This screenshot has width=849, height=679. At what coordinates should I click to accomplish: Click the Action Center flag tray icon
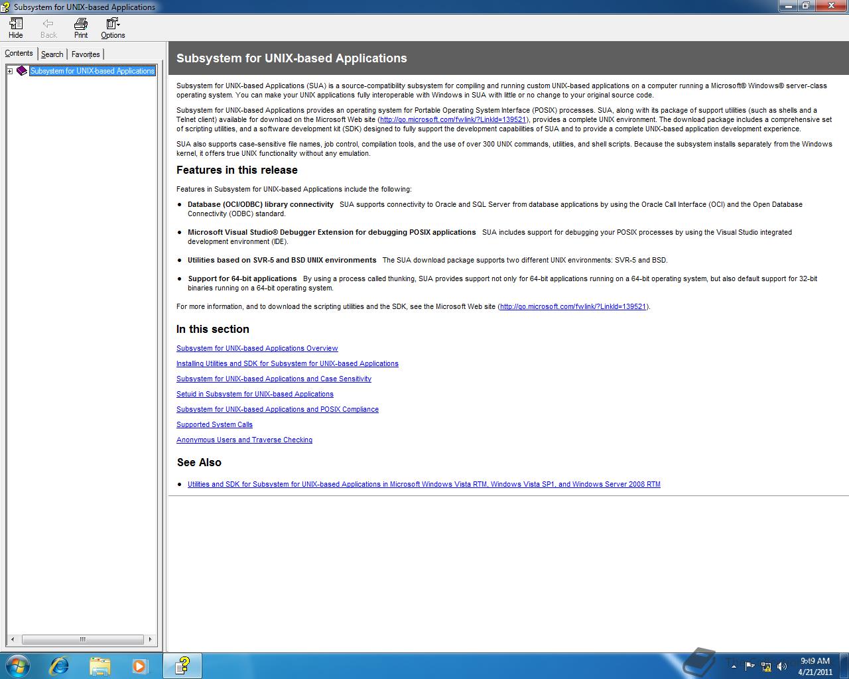[750, 666]
